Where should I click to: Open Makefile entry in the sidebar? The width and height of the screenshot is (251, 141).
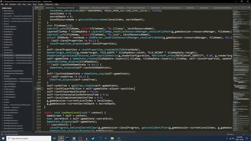(11, 107)
